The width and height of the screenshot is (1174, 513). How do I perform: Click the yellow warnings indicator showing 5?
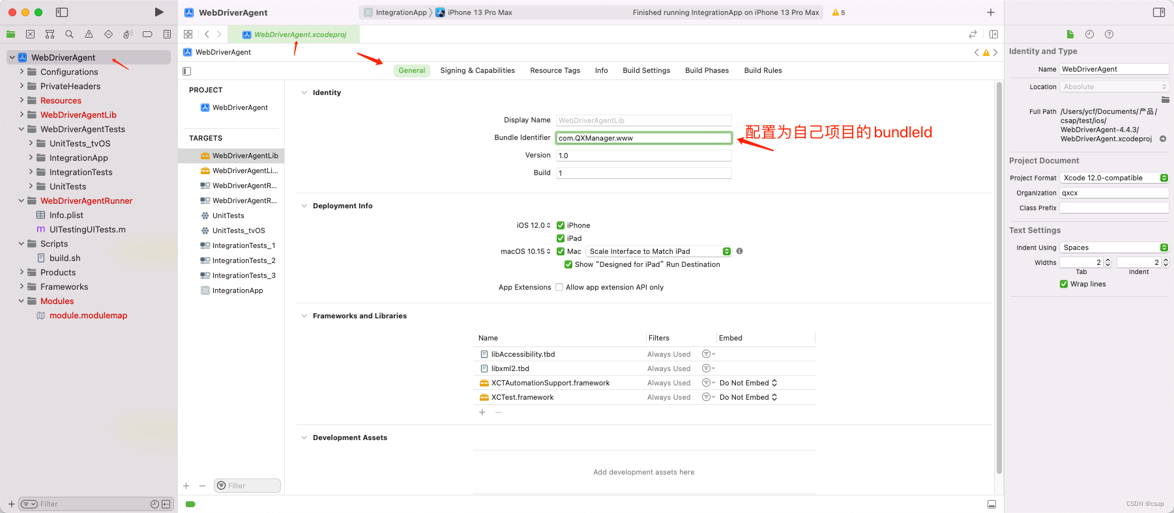(838, 12)
